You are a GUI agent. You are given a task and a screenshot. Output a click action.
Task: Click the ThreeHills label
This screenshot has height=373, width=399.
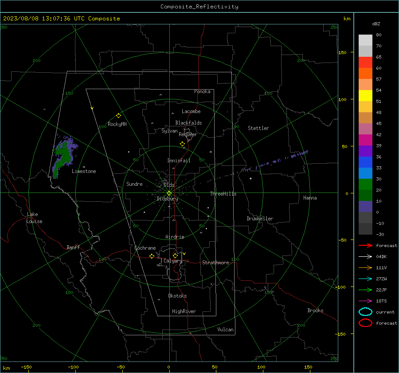[x=223, y=194]
